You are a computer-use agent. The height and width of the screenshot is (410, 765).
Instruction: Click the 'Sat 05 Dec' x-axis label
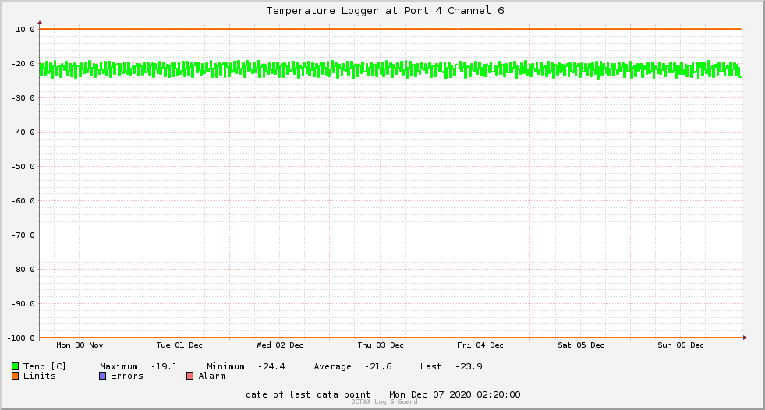click(581, 345)
